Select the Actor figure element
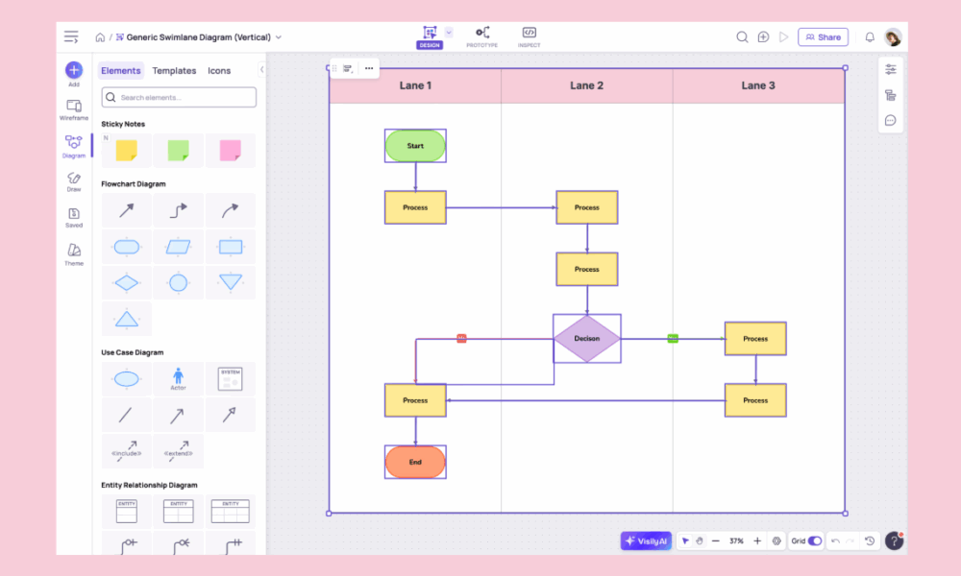The image size is (961, 576). pos(179,379)
